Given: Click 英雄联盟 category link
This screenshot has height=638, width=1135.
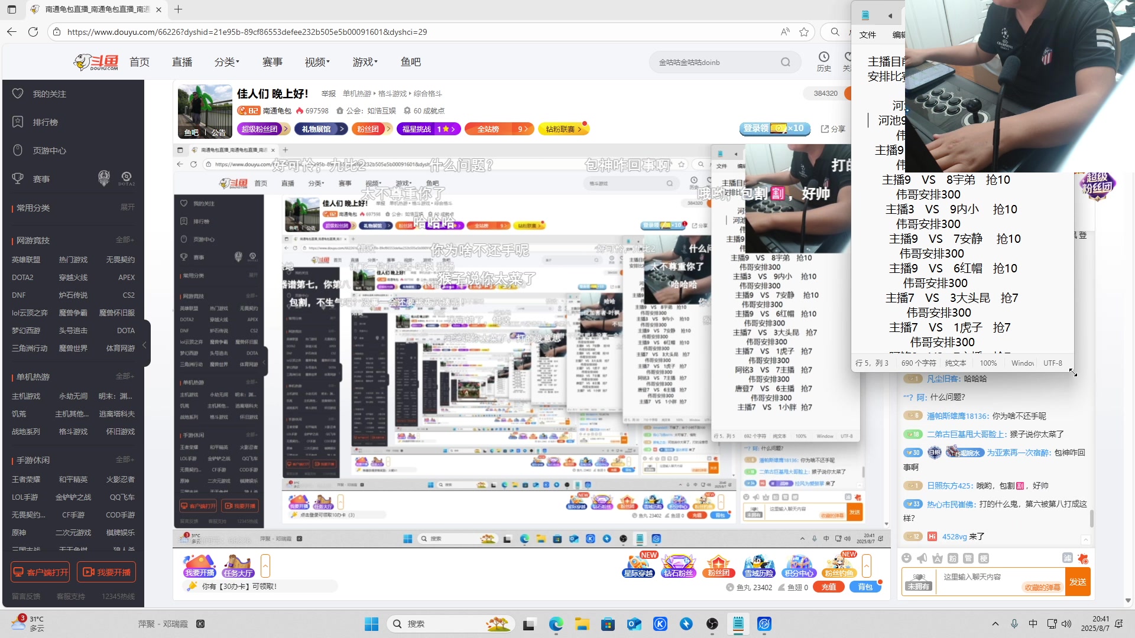Looking at the screenshot, I should click(x=26, y=260).
